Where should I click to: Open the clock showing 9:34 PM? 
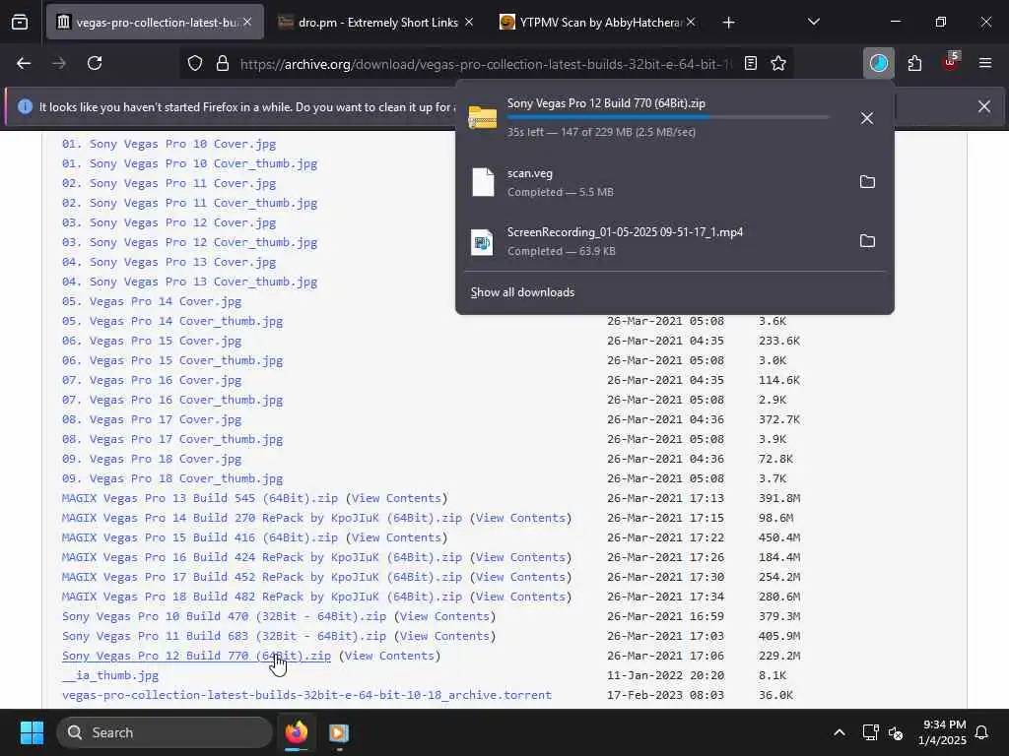pos(942,732)
